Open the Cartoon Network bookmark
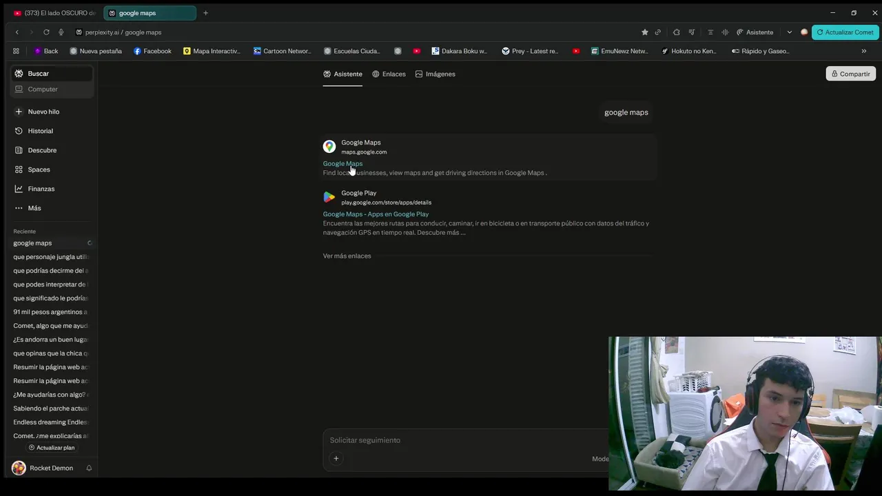This screenshot has height=496, width=882. click(x=283, y=51)
